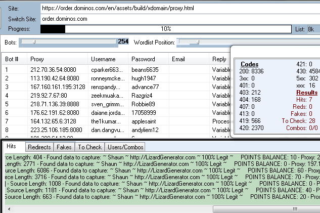Select proxy cell 219.92.7.67:80
This screenshot has width=320, height=213.
49,96
